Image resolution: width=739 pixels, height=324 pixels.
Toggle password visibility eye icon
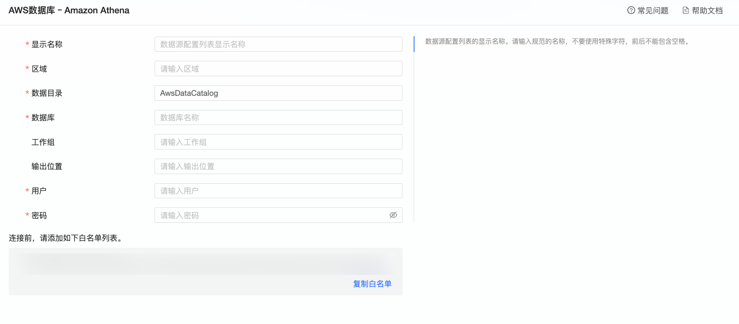click(x=393, y=215)
